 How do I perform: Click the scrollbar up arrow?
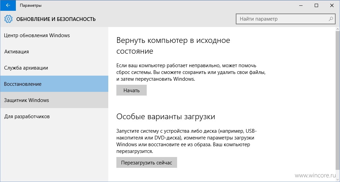click(338, 29)
